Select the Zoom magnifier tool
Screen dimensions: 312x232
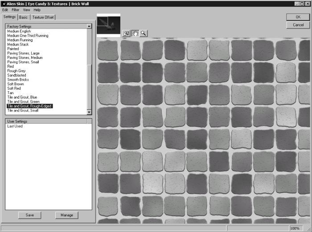click(144, 33)
